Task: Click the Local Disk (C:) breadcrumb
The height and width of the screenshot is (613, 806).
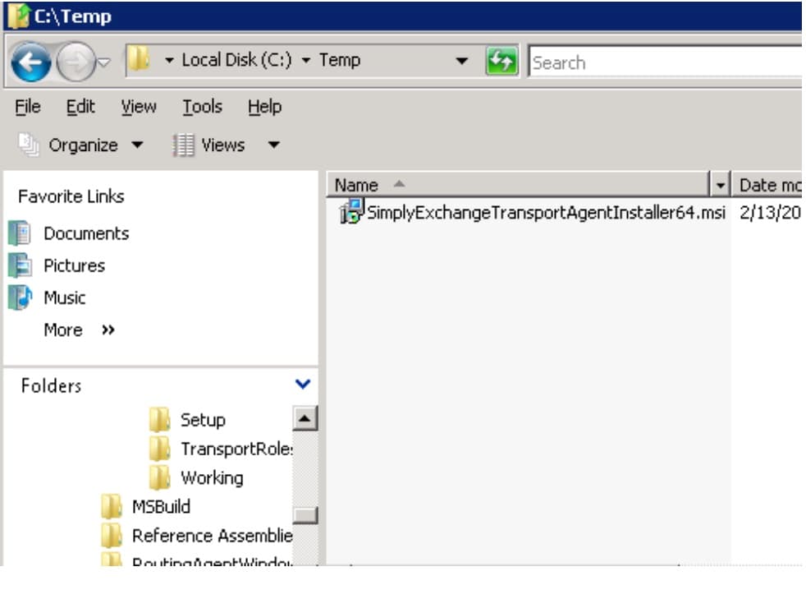Action: tap(236, 60)
